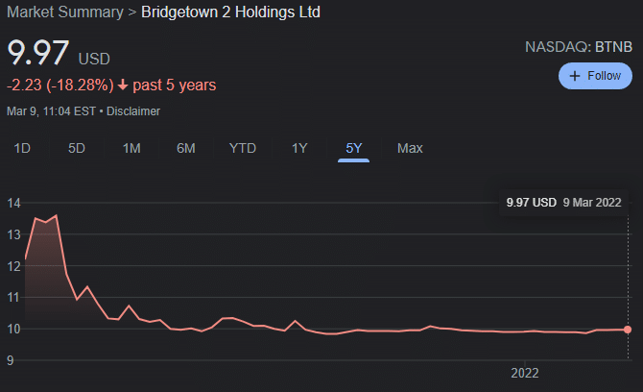The image size is (643, 392).
Task: Click the 9 y-axis label
Action: [x=11, y=361]
